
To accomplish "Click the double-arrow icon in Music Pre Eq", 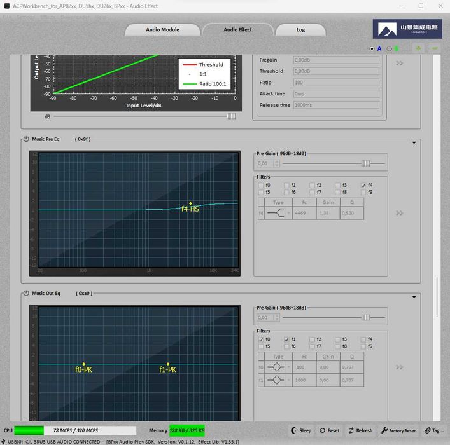I will (x=399, y=213).
